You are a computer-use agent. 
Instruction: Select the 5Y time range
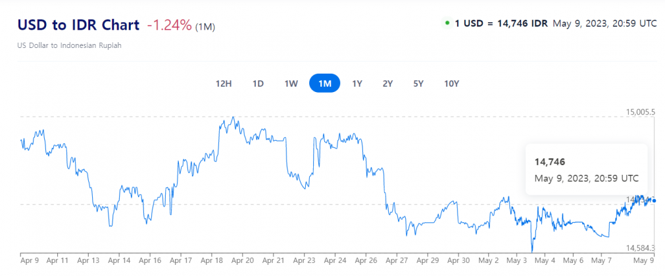pyautogui.click(x=418, y=83)
